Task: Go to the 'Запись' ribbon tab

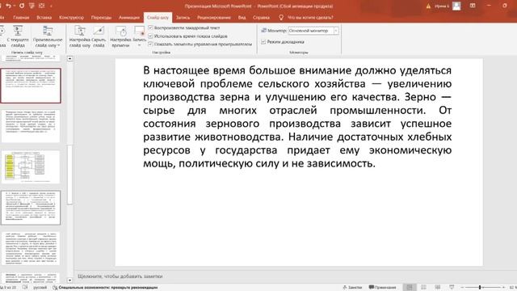Action: click(183, 17)
